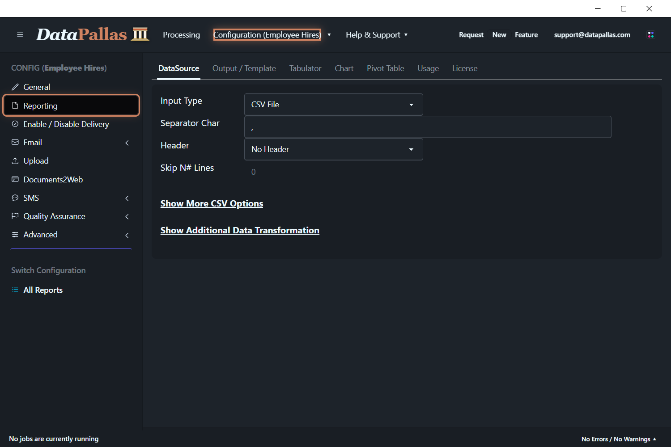Viewport: 671px width, 447px height.
Task: Click the Request New Feature link
Action: pyautogui.click(x=498, y=35)
